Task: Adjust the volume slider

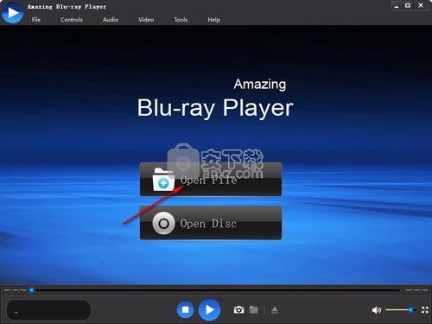Action: 401,310
